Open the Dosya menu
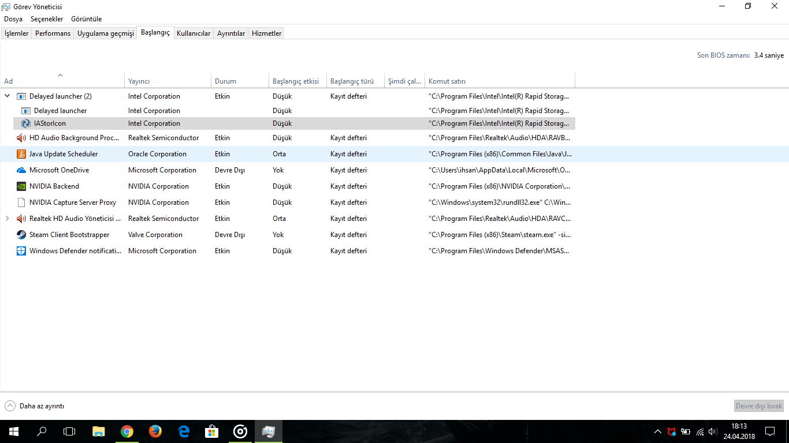 click(x=13, y=19)
